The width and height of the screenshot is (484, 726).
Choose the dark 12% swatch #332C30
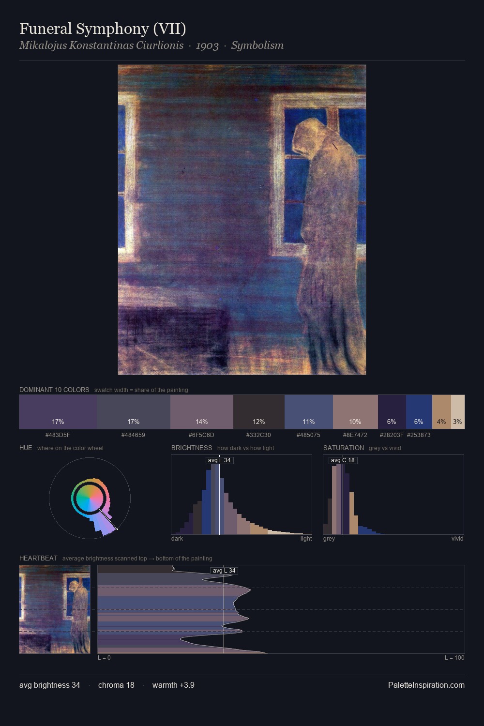[259, 412]
